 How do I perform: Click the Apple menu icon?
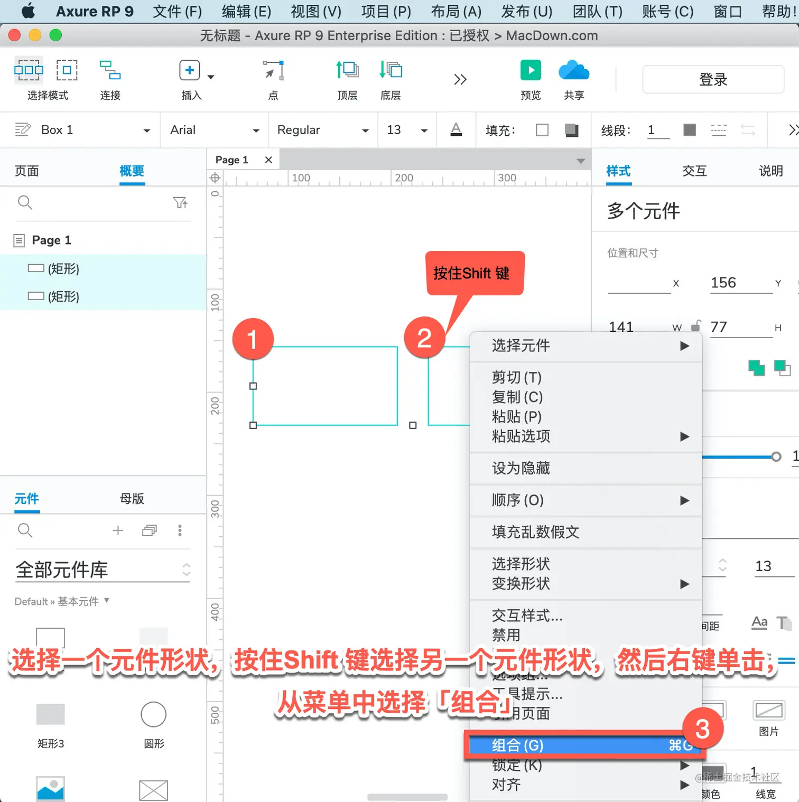tap(28, 11)
